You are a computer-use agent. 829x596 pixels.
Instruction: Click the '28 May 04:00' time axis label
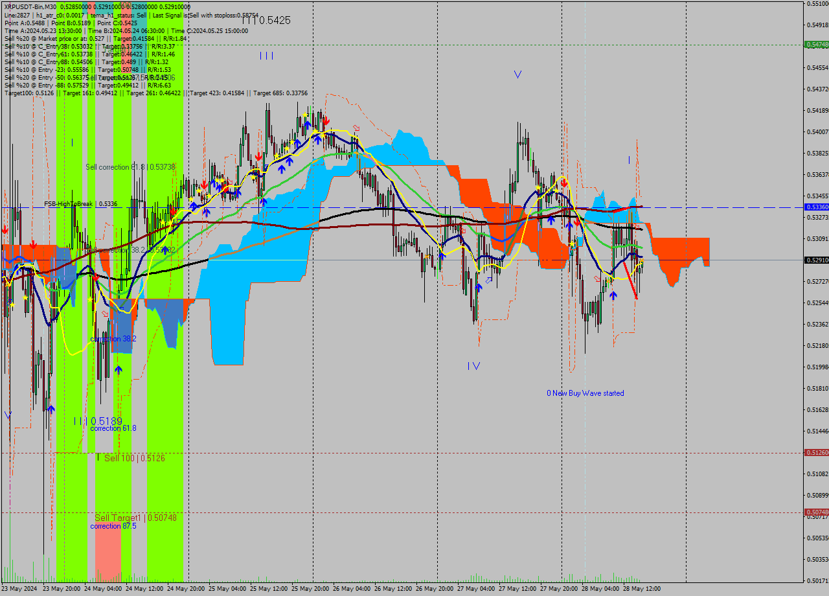pyautogui.click(x=600, y=589)
